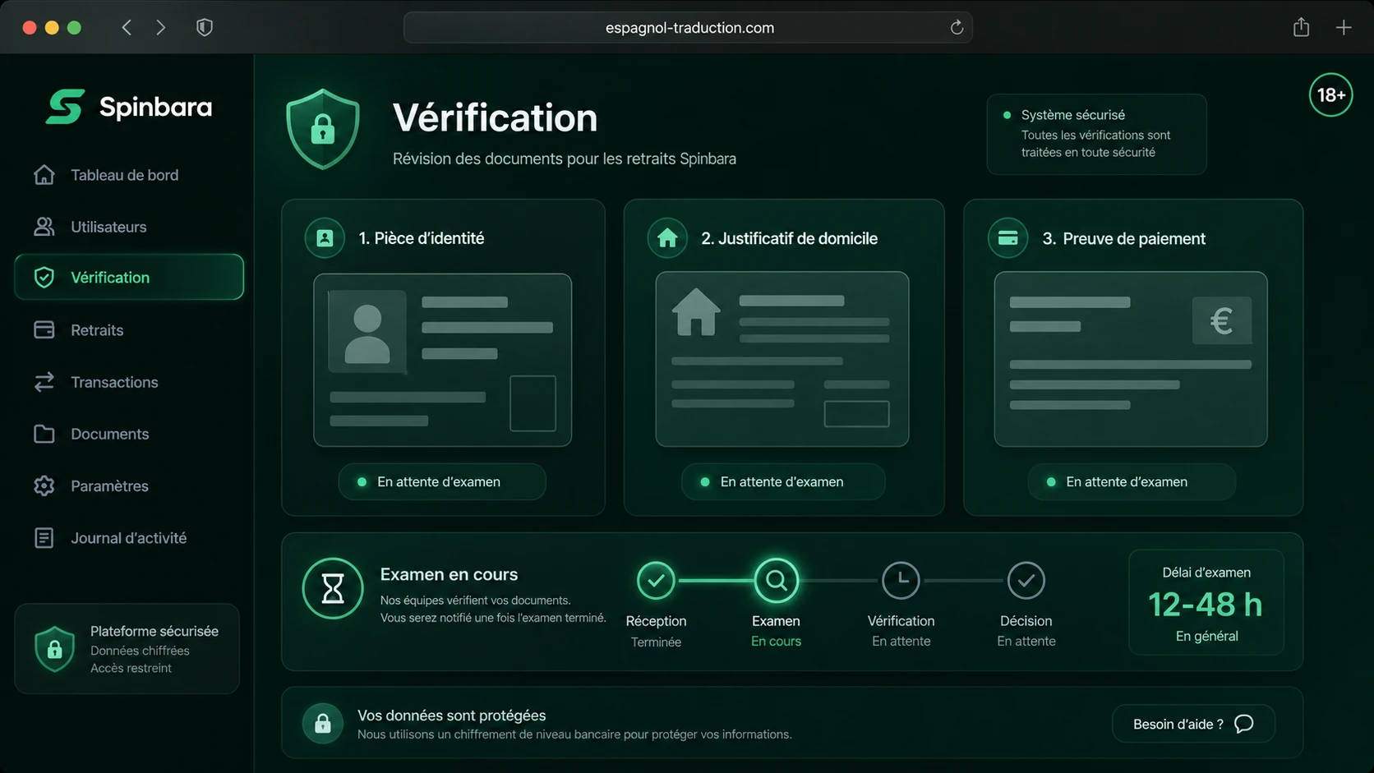Click En attente d'examen under Preuve de paiement
Screen dimensions: 1374x773
coord(1132,482)
